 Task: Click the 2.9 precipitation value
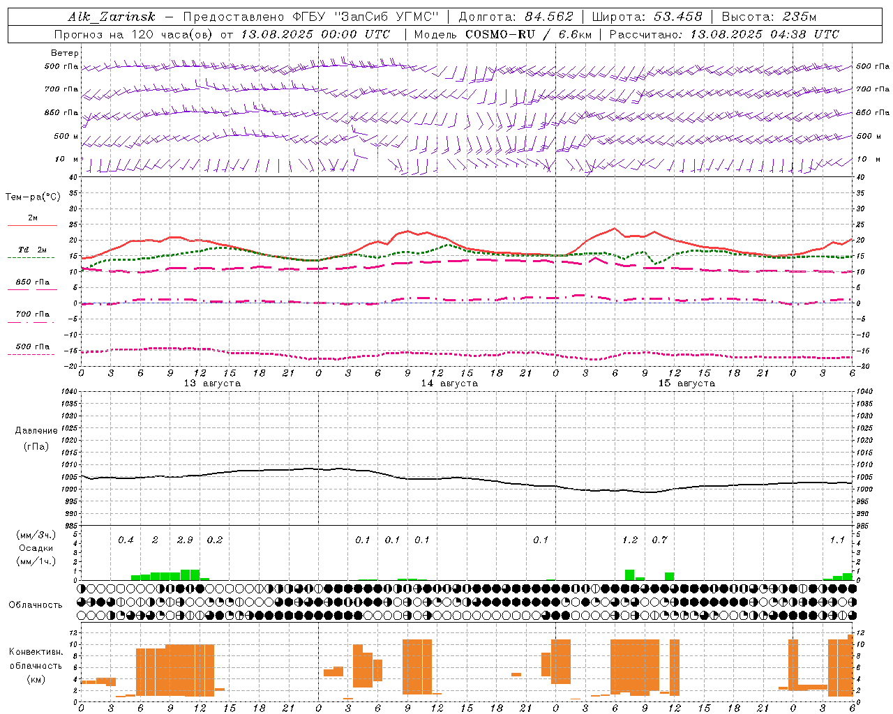(x=185, y=540)
